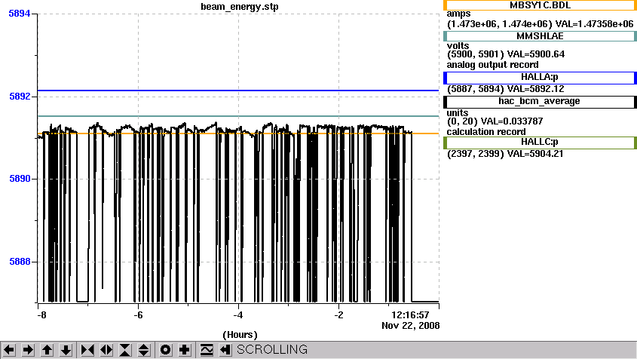Click the teal MMSHLAE trace line

pyautogui.click(x=238, y=116)
